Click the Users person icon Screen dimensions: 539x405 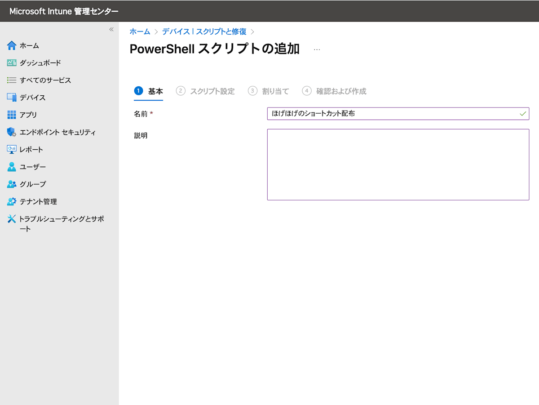click(12, 167)
